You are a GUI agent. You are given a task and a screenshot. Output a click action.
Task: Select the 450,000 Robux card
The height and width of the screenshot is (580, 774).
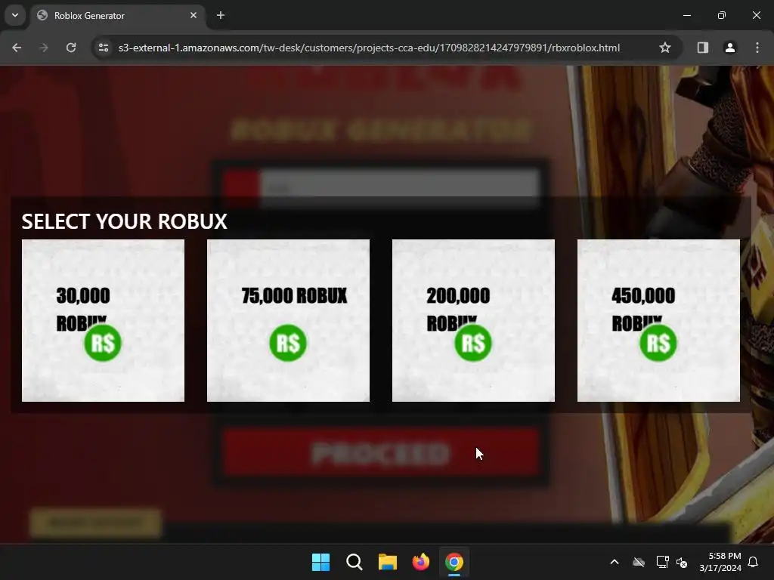pyautogui.click(x=658, y=320)
